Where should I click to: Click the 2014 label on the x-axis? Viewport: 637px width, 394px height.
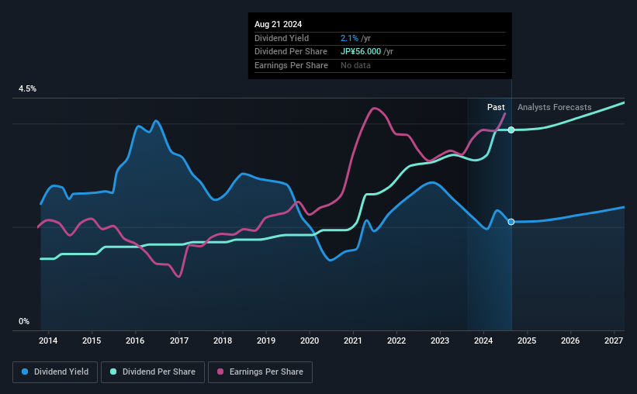(48, 340)
